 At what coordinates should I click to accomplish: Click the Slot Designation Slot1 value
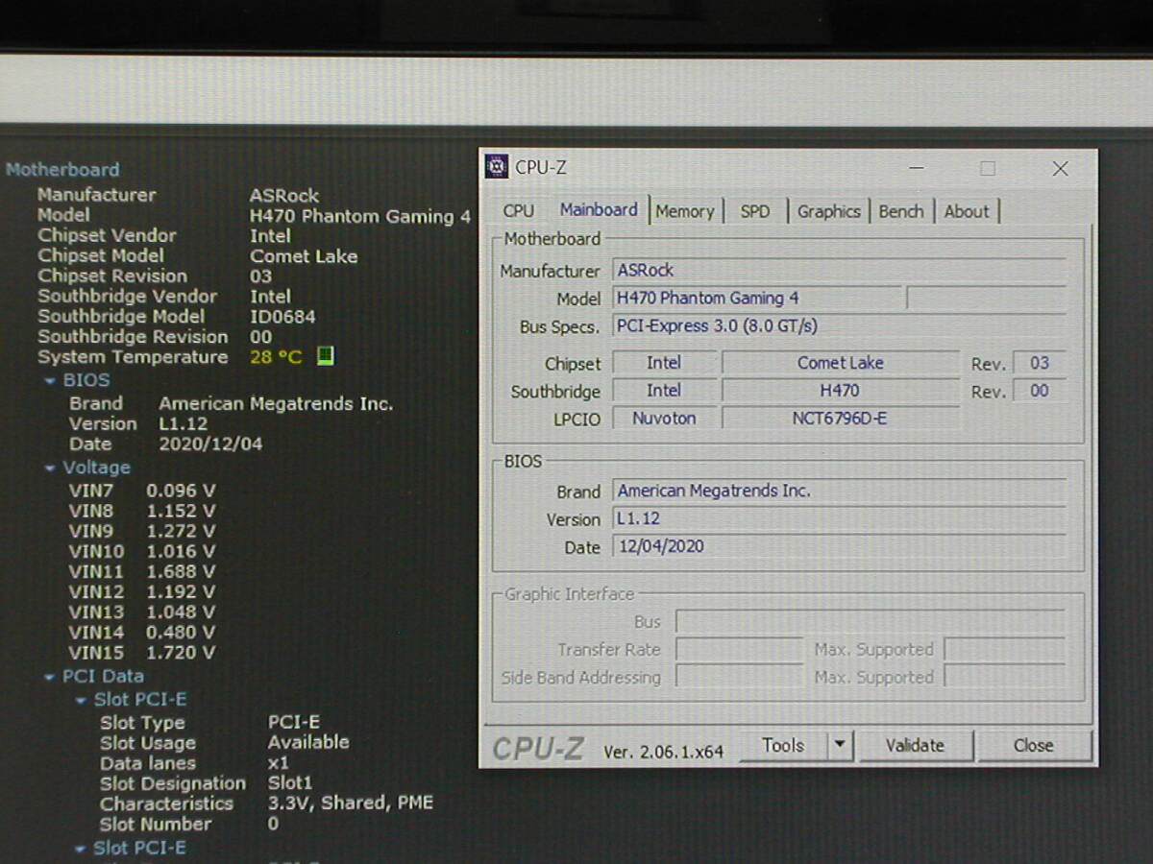pyautogui.click(x=290, y=783)
